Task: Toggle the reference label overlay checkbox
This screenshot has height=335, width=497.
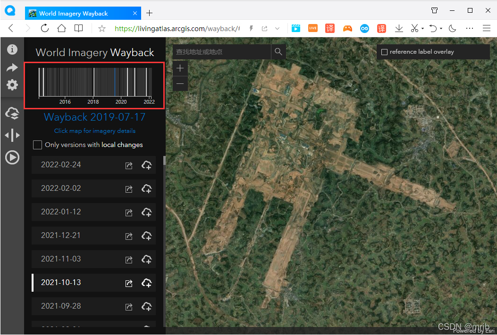Action: click(384, 52)
